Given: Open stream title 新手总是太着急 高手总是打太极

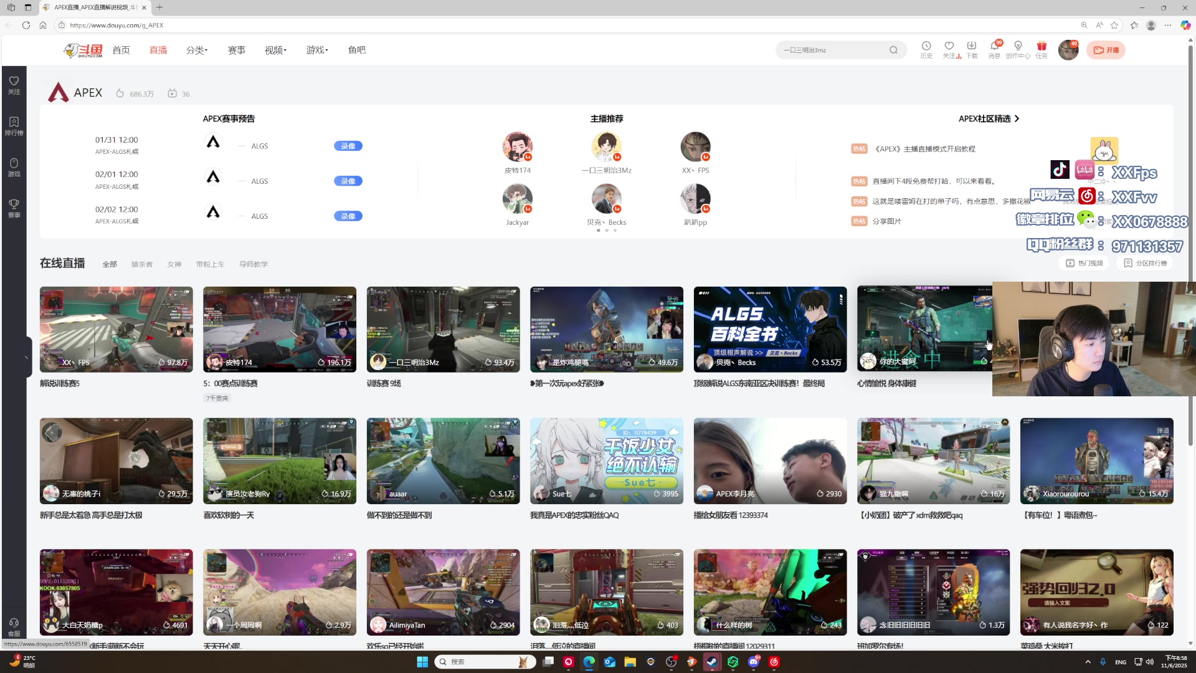Looking at the screenshot, I should click(x=91, y=515).
